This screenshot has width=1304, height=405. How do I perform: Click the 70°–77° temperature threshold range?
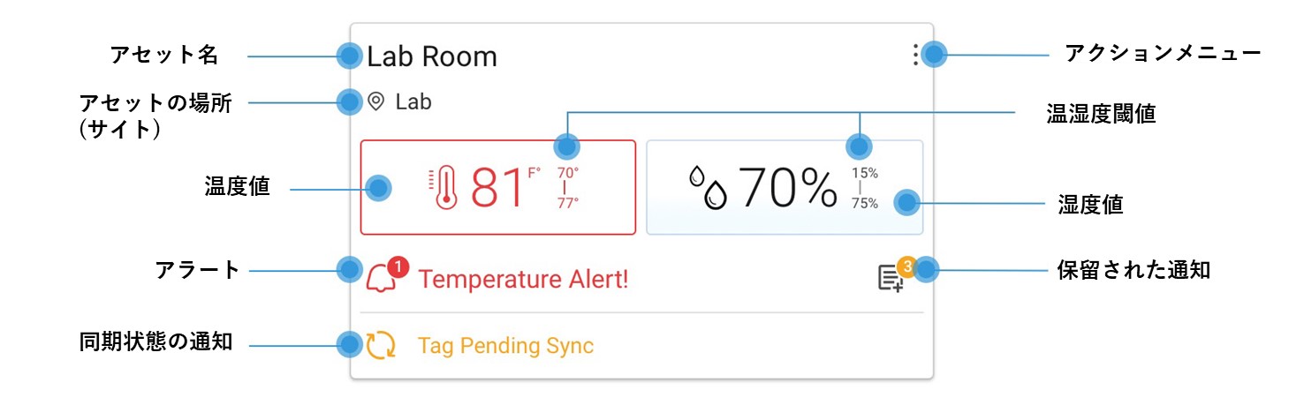pyautogui.click(x=567, y=187)
